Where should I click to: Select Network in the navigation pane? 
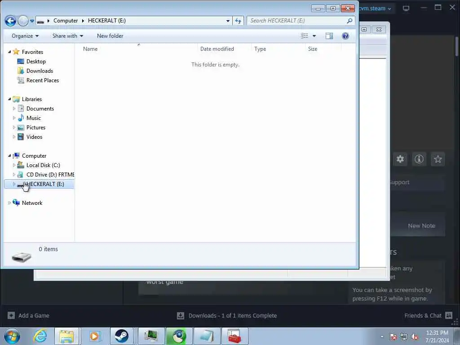(32, 203)
